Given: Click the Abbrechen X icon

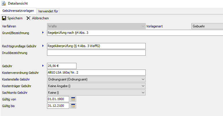Looking at the screenshot, I should coord(28,18).
